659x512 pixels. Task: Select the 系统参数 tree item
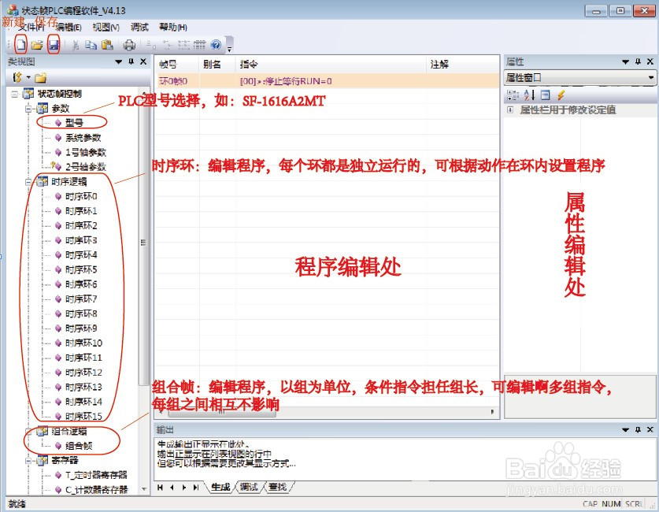tap(83, 138)
